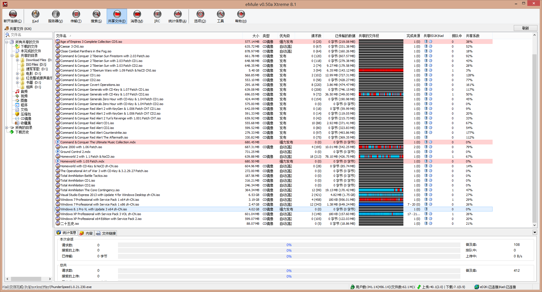Switch to the 统计信息 details tab
The width and height of the screenshot is (542, 292).
[x=66, y=233]
